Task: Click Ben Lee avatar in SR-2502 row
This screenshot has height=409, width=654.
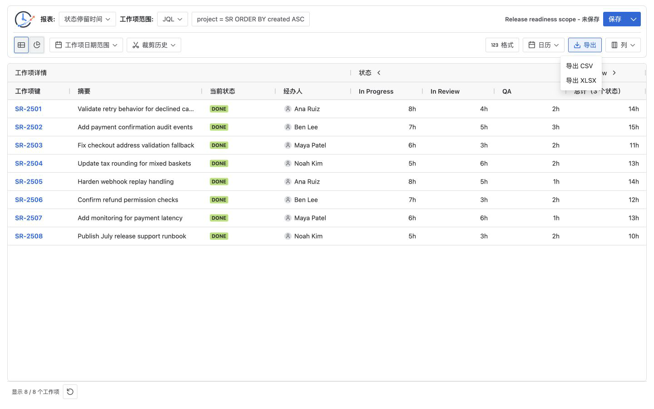Action: click(x=287, y=127)
